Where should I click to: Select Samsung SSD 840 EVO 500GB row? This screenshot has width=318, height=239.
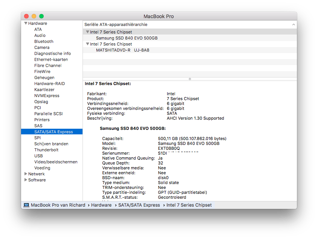click(x=190, y=38)
